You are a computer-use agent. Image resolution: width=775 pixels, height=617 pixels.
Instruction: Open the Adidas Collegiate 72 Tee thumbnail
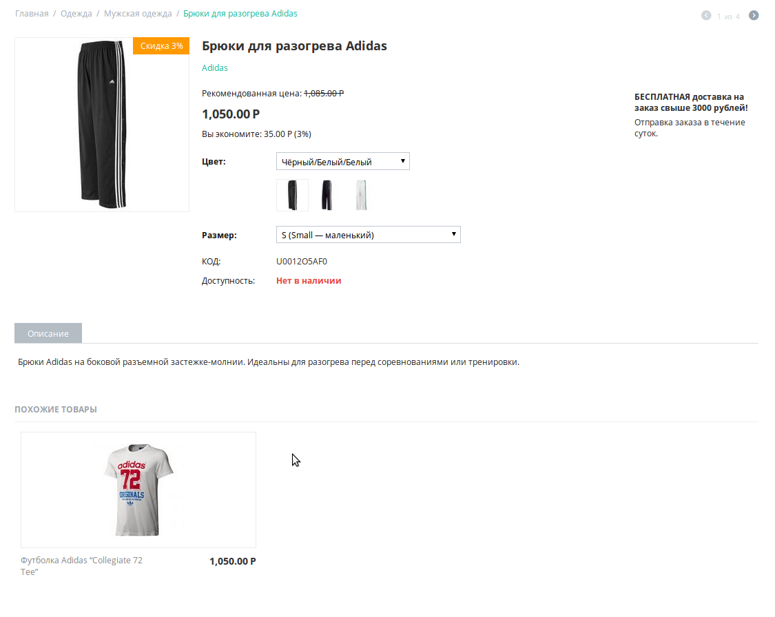tap(138, 490)
